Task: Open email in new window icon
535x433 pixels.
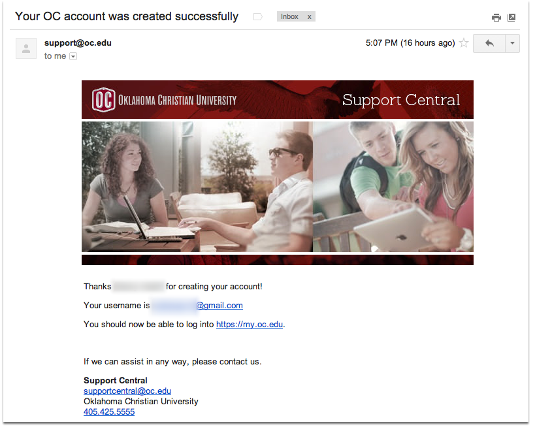Action: 511,18
